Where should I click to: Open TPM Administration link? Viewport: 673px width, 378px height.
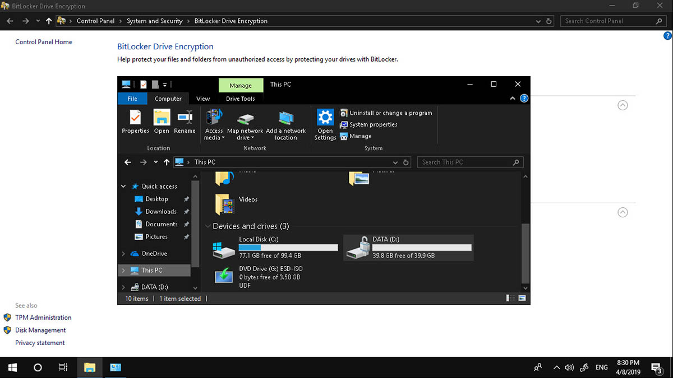43,318
